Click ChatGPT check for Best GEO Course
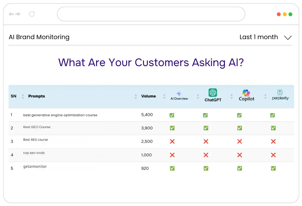Image resolution: width=302 pixels, height=206 pixels. (206, 128)
